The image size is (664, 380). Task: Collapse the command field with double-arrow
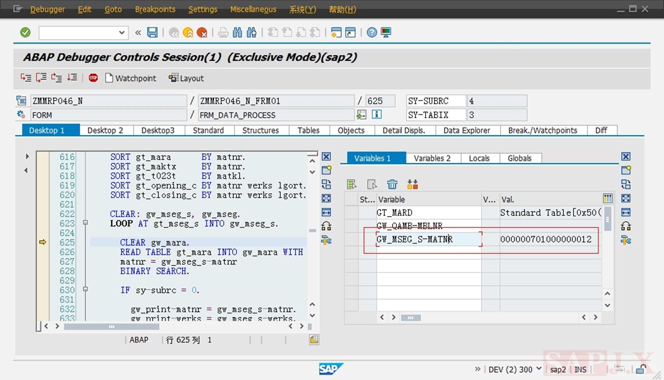point(138,32)
